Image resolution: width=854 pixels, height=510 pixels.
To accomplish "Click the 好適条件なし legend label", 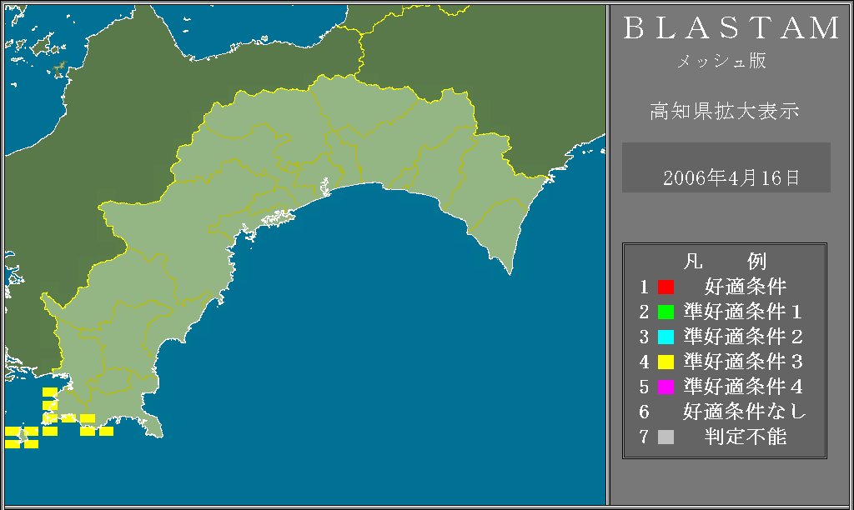I will [745, 412].
